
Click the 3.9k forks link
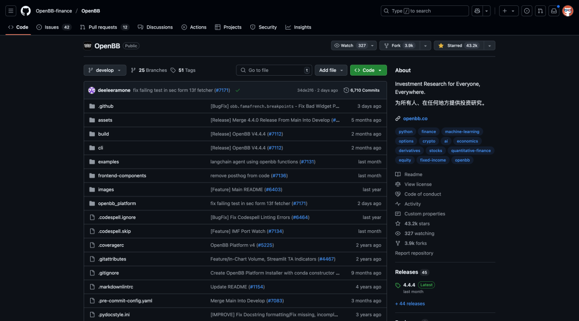point(415,243)
